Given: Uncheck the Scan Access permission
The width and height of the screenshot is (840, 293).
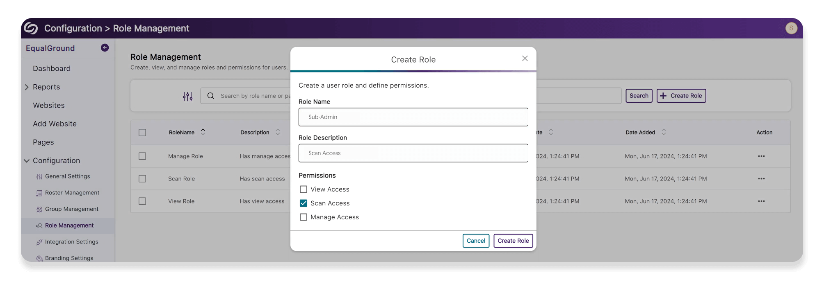Looking at the screenshot, I should click(304, 203).
